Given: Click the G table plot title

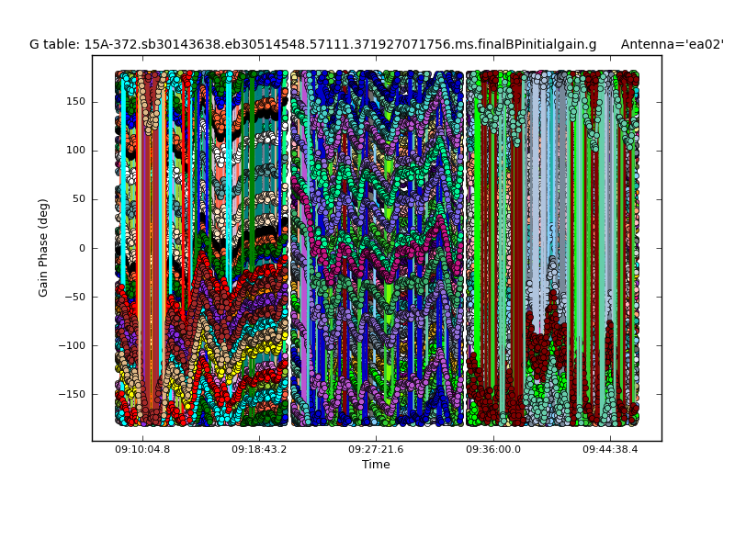Looking at the screenshot, I should pos(312,44).
